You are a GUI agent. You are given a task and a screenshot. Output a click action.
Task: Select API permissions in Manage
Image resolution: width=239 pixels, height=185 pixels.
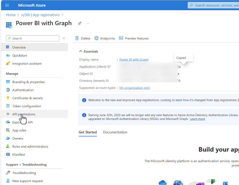pos(34,114)
